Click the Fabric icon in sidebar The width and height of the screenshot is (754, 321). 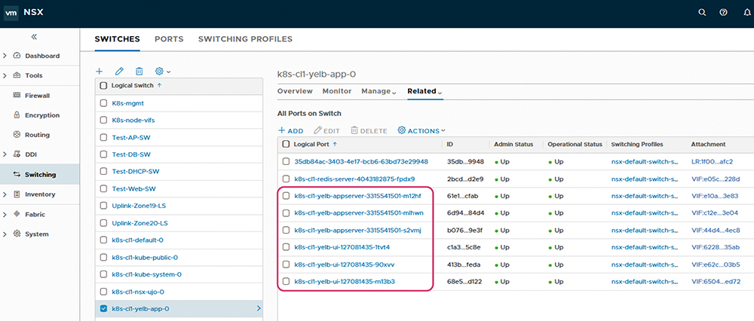pos(17,214)
